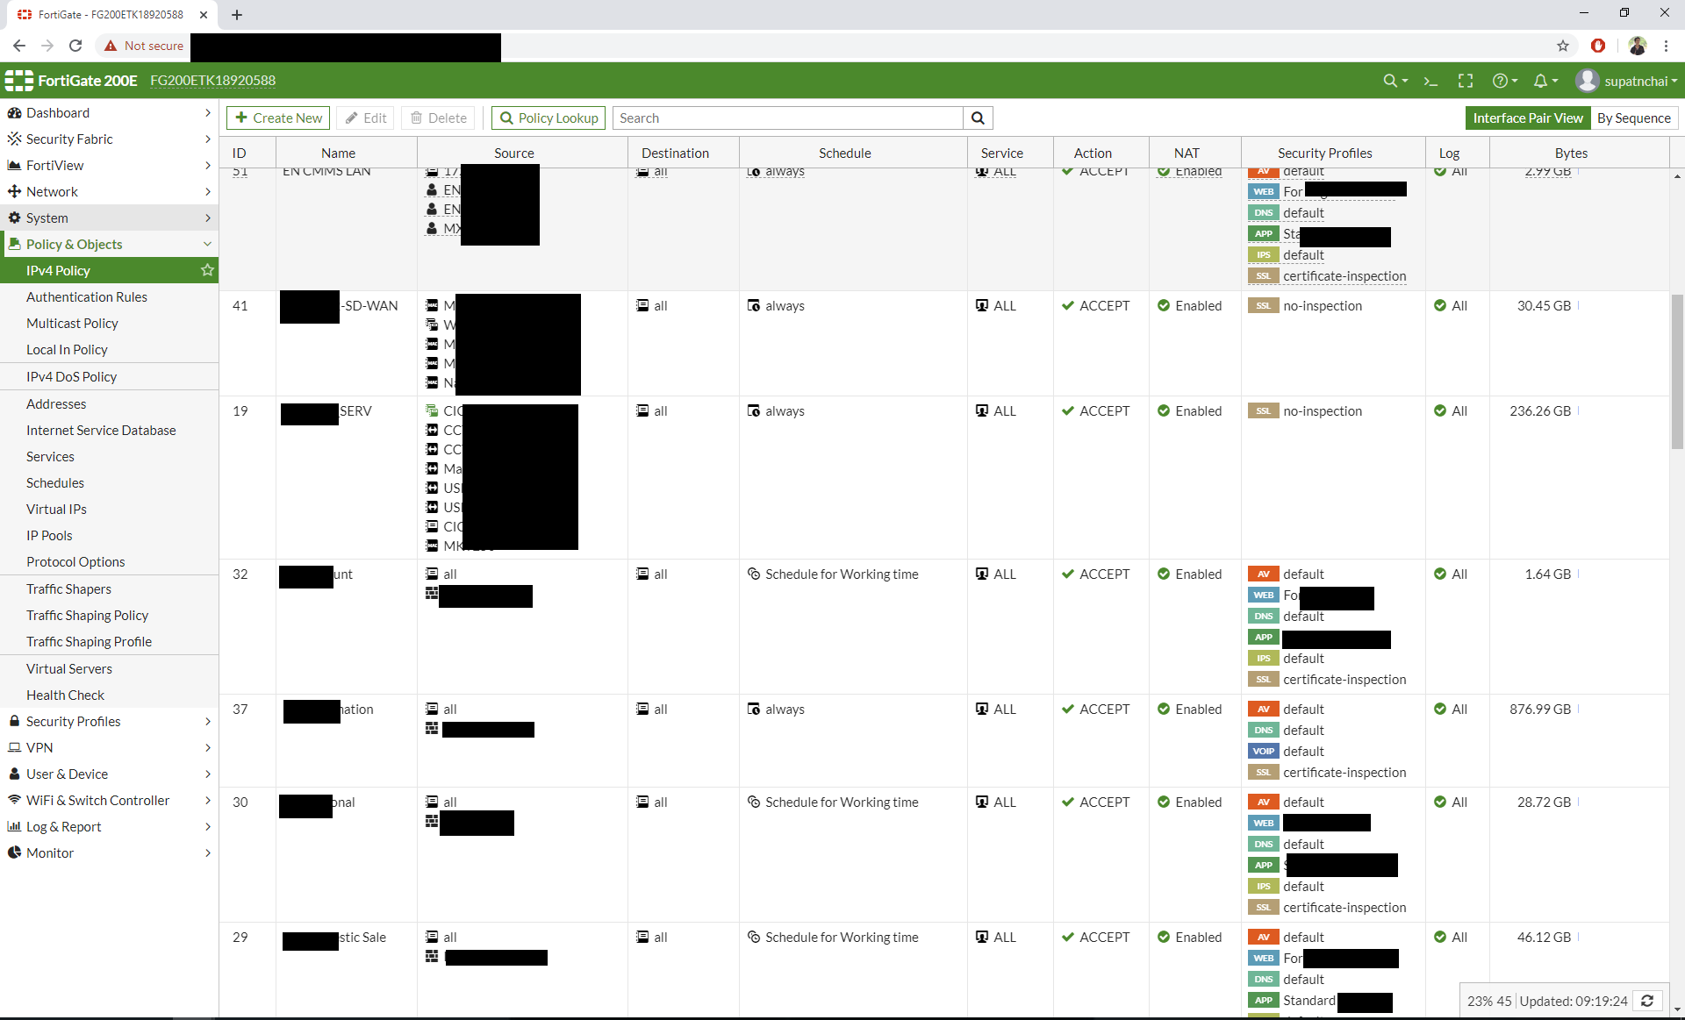Expand the FortiView menu
1685x1020 pixels.
pos(109,165)
